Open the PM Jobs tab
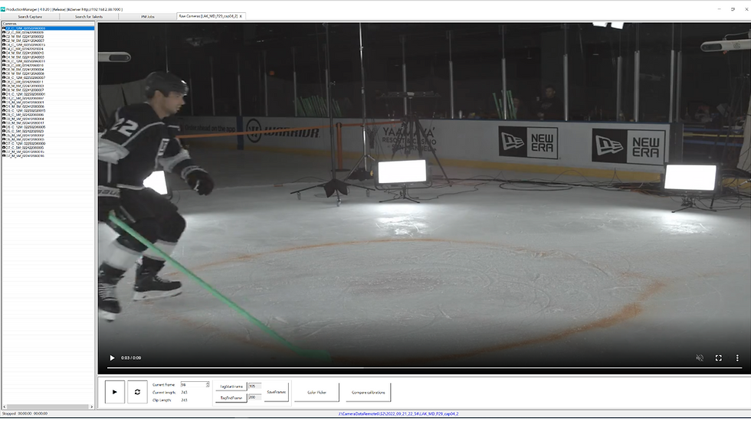This screenshot has width=751, height=421. click(x=147, y=17)
